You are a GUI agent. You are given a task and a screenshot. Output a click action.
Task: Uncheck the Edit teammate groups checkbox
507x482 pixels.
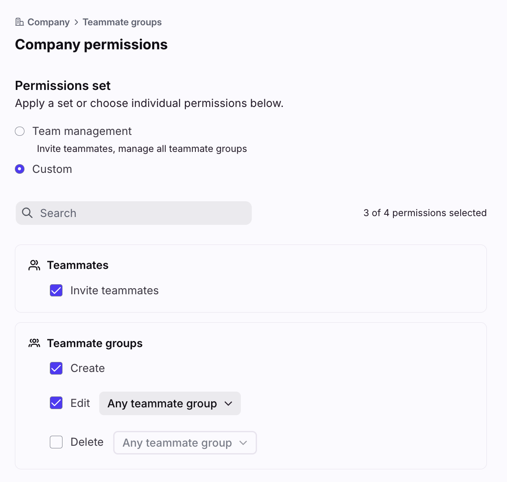point(56,403)
